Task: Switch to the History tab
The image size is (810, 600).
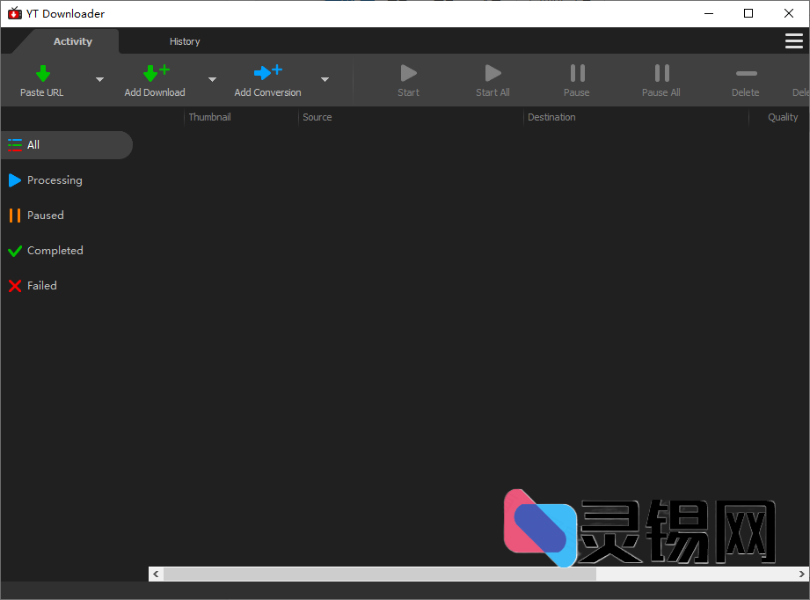Action: [x=185, y=40]
